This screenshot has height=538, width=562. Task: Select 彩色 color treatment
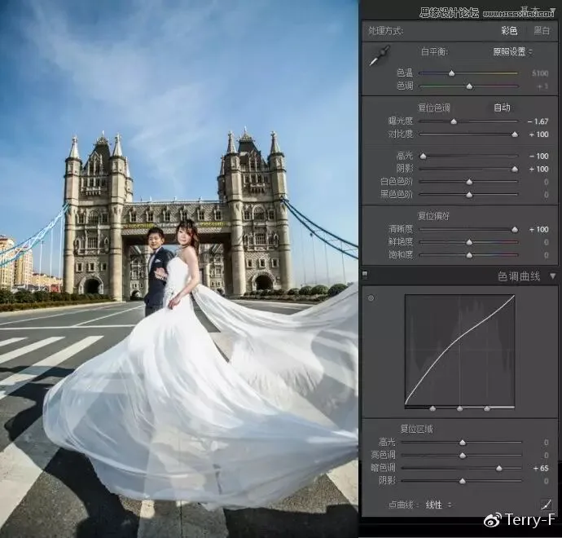[x=509, y=31]
